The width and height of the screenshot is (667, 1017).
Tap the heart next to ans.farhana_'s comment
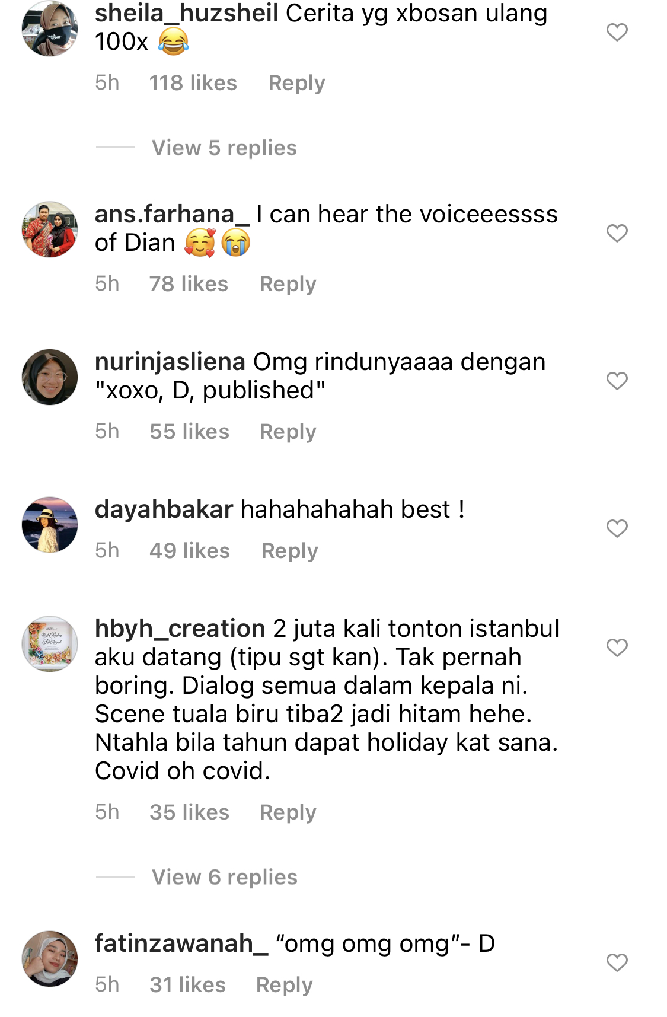(617, 233)
